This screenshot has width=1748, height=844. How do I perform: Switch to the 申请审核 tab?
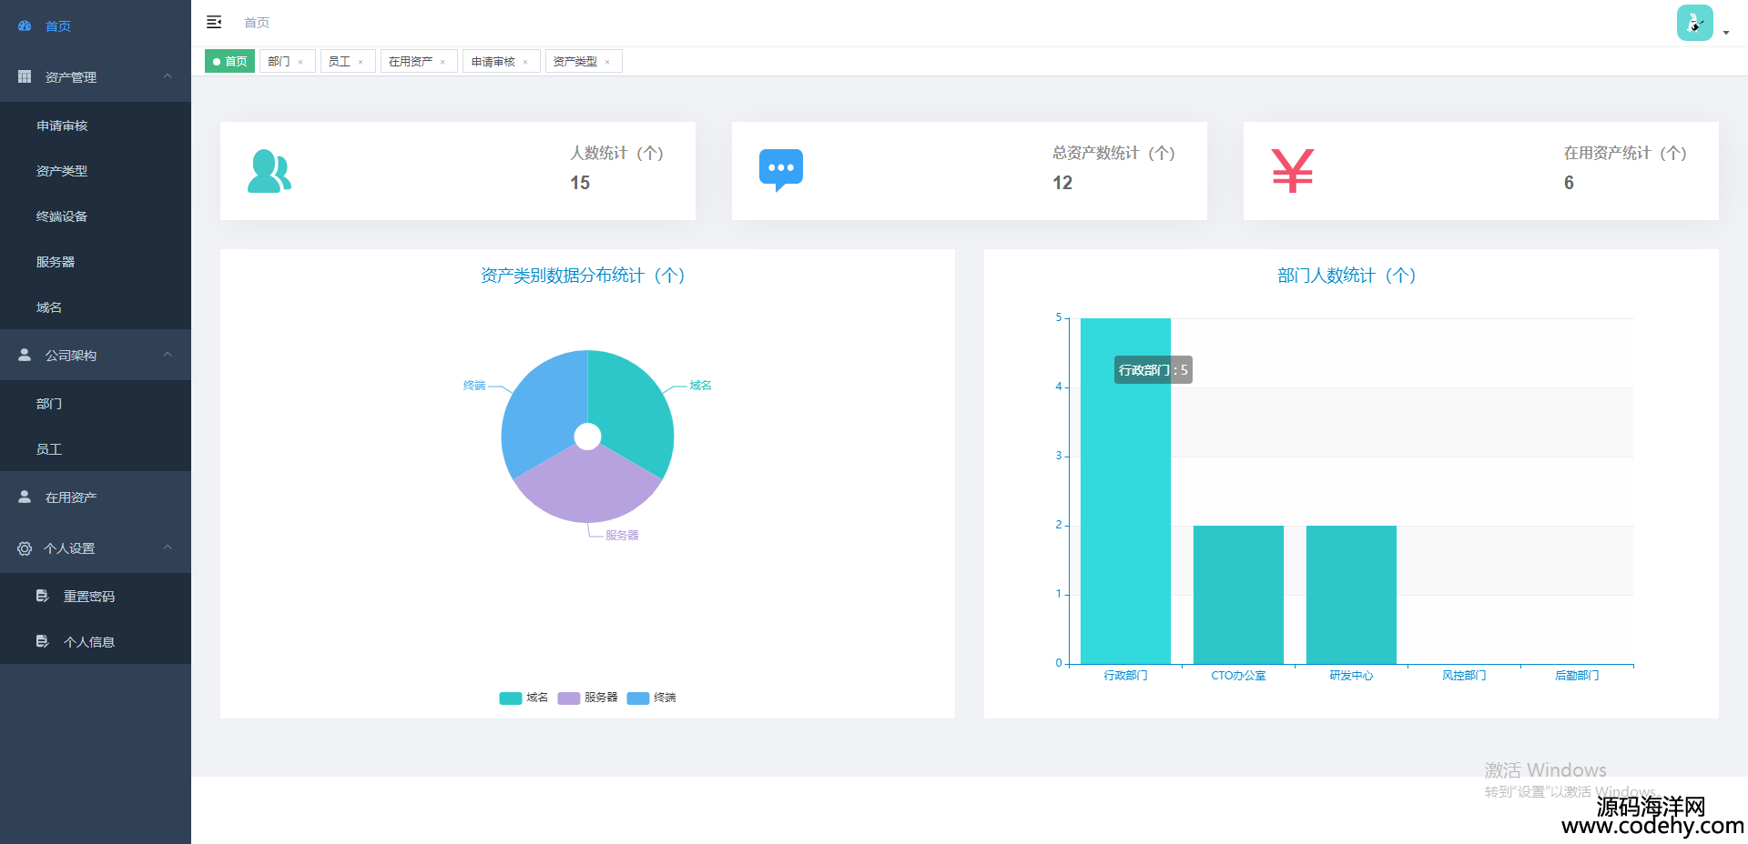pos(493,62)
